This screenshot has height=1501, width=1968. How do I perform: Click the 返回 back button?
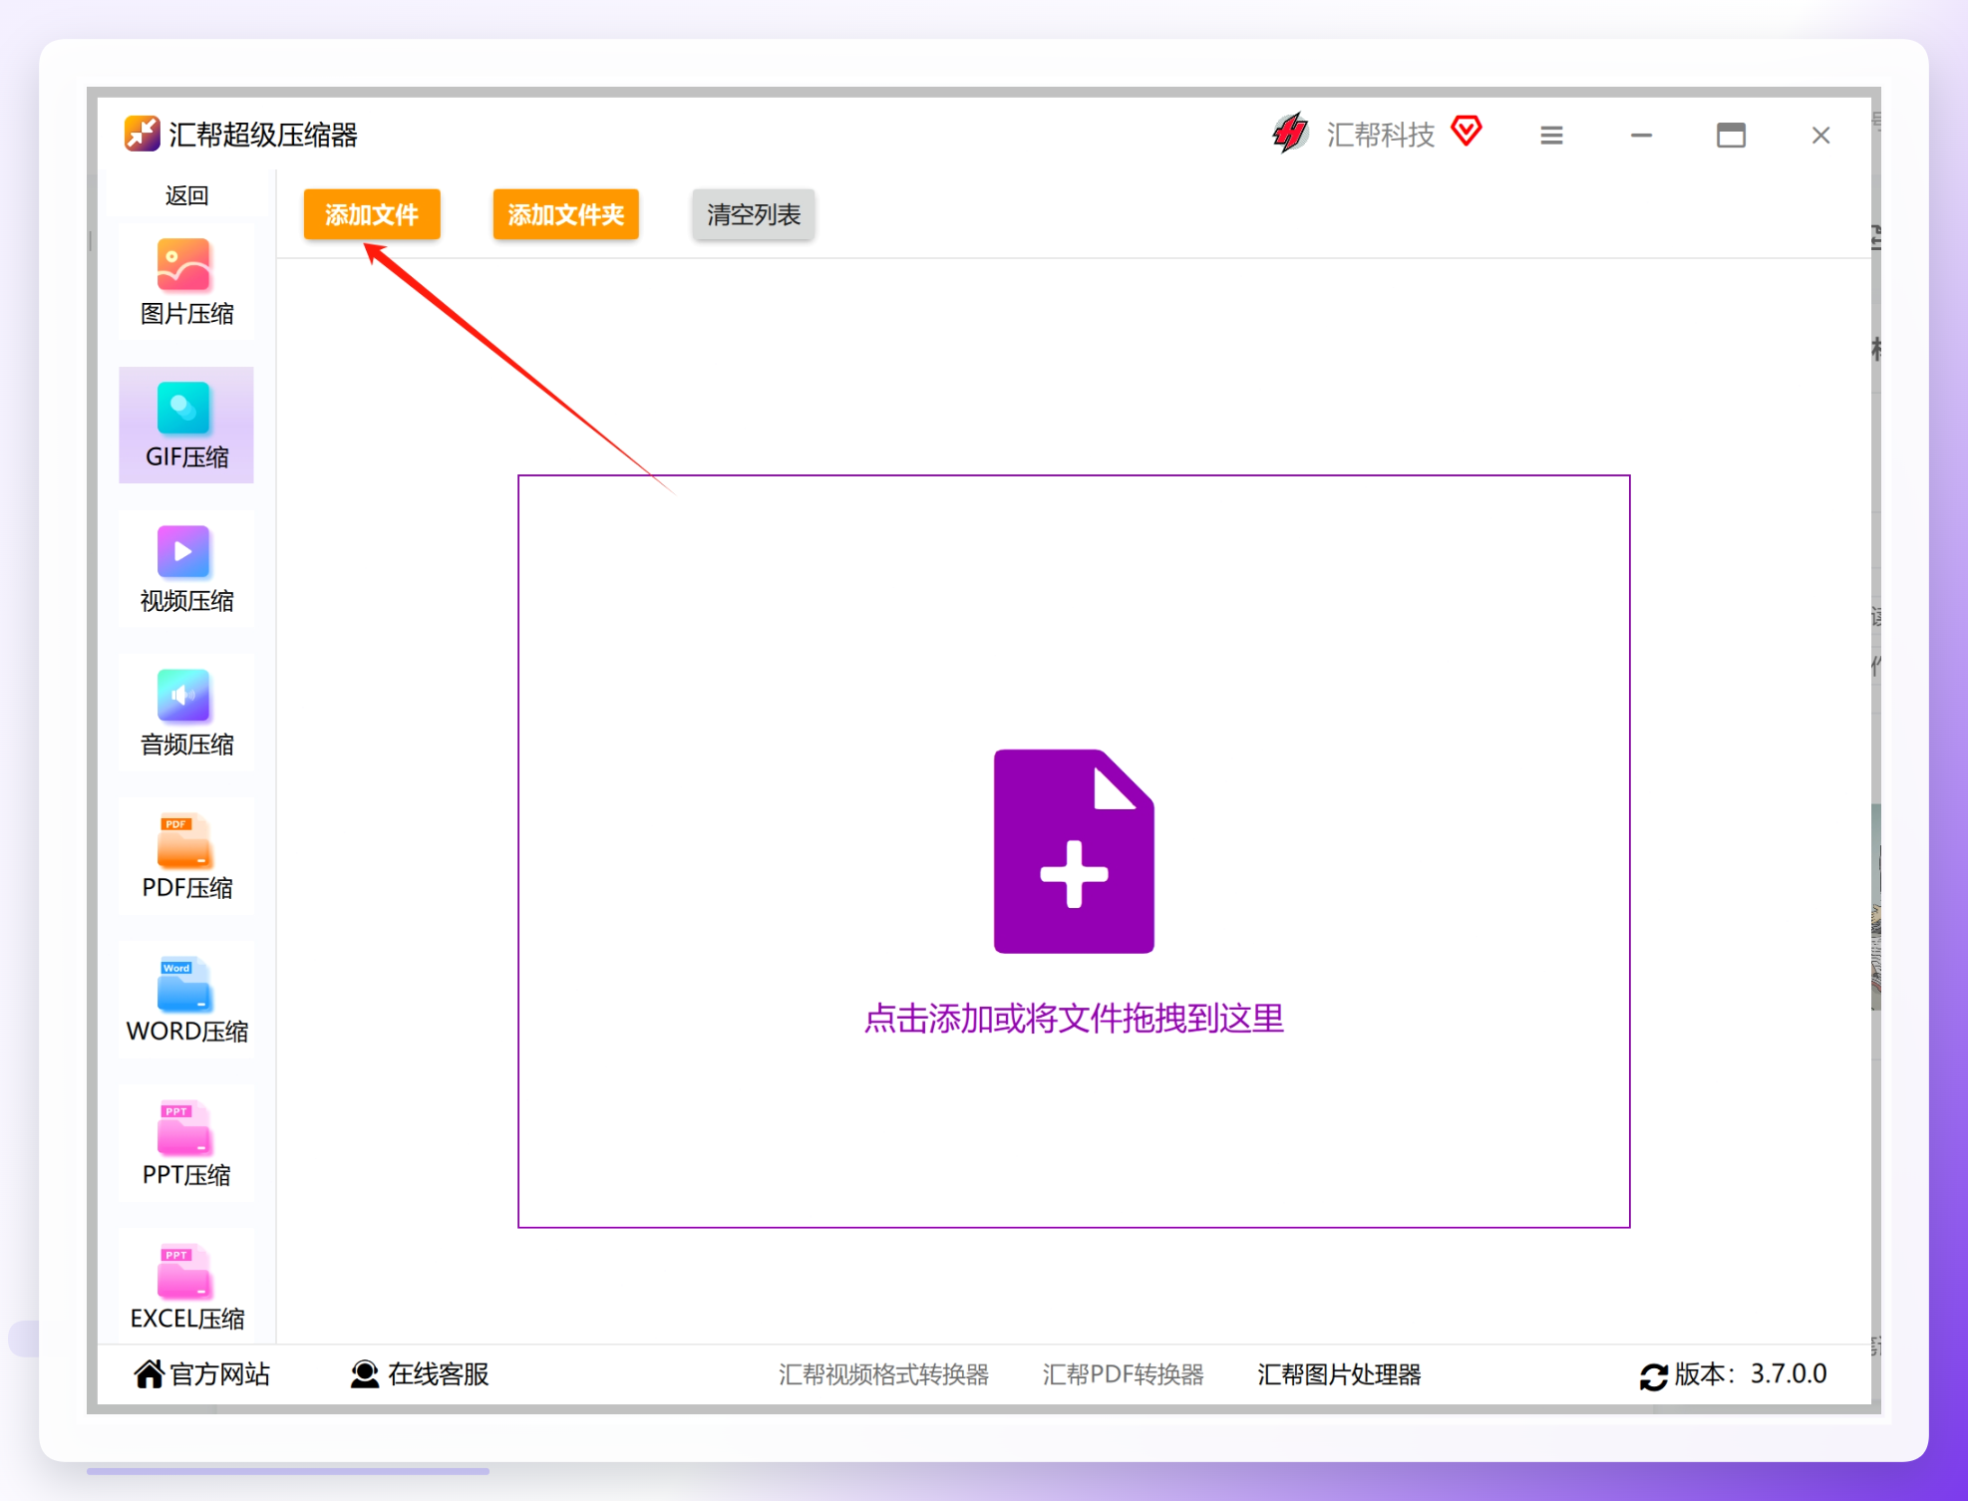(186, 195)
